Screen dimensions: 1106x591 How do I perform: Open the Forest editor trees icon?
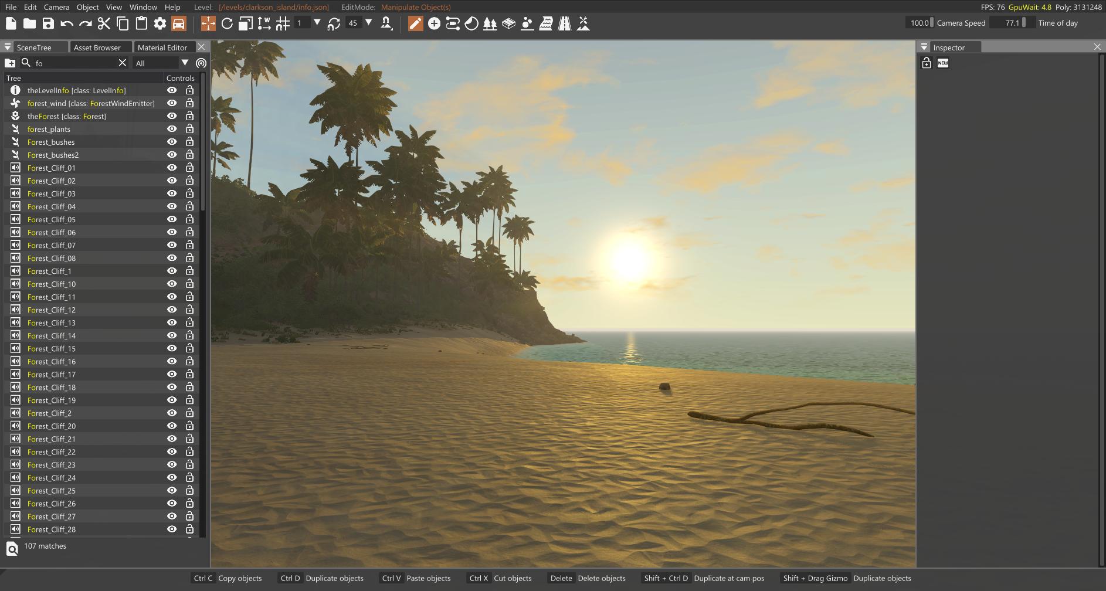(x=490, y=23)
